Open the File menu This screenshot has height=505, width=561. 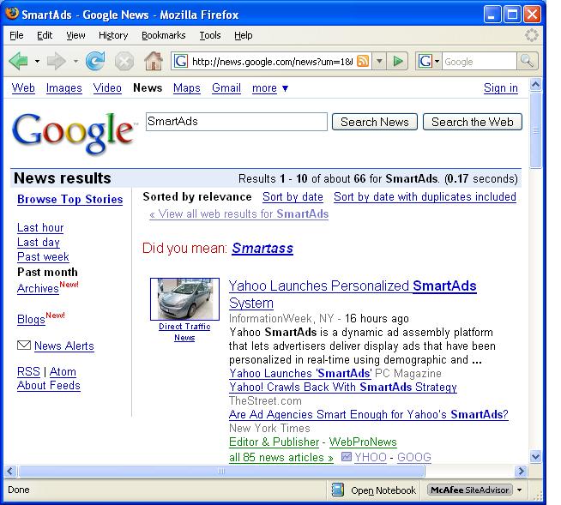click(x=16, y=35)
